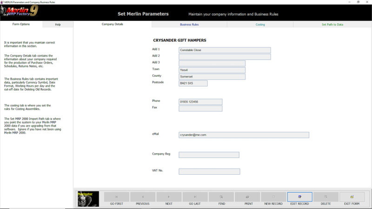Click the Edit Record button

pos(299,197)
